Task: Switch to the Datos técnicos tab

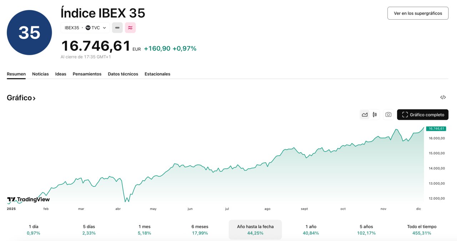Action: 123,74
